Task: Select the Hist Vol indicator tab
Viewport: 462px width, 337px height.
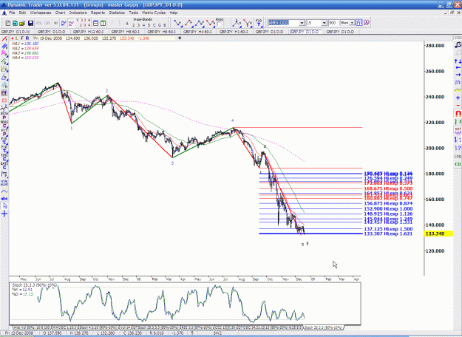Action: (x=32, y=327)
